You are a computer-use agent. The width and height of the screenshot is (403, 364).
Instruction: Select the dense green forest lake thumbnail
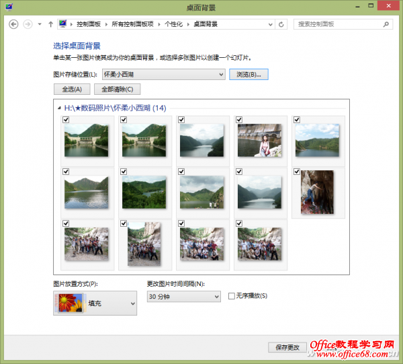144,192
